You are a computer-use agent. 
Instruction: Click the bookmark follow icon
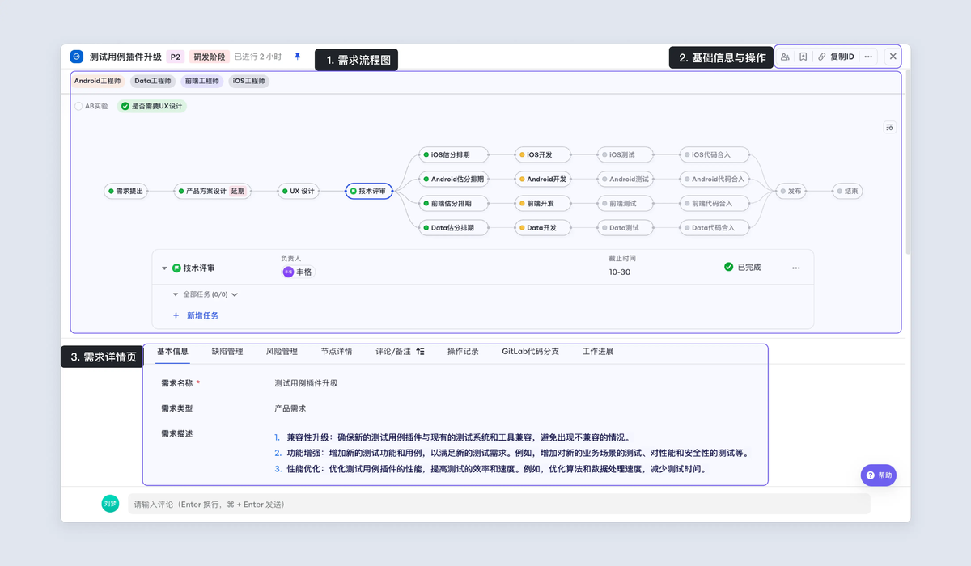coord(803,57)
